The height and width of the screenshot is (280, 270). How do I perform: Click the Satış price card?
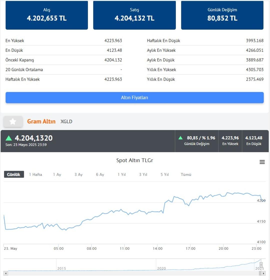pos(134,15)
